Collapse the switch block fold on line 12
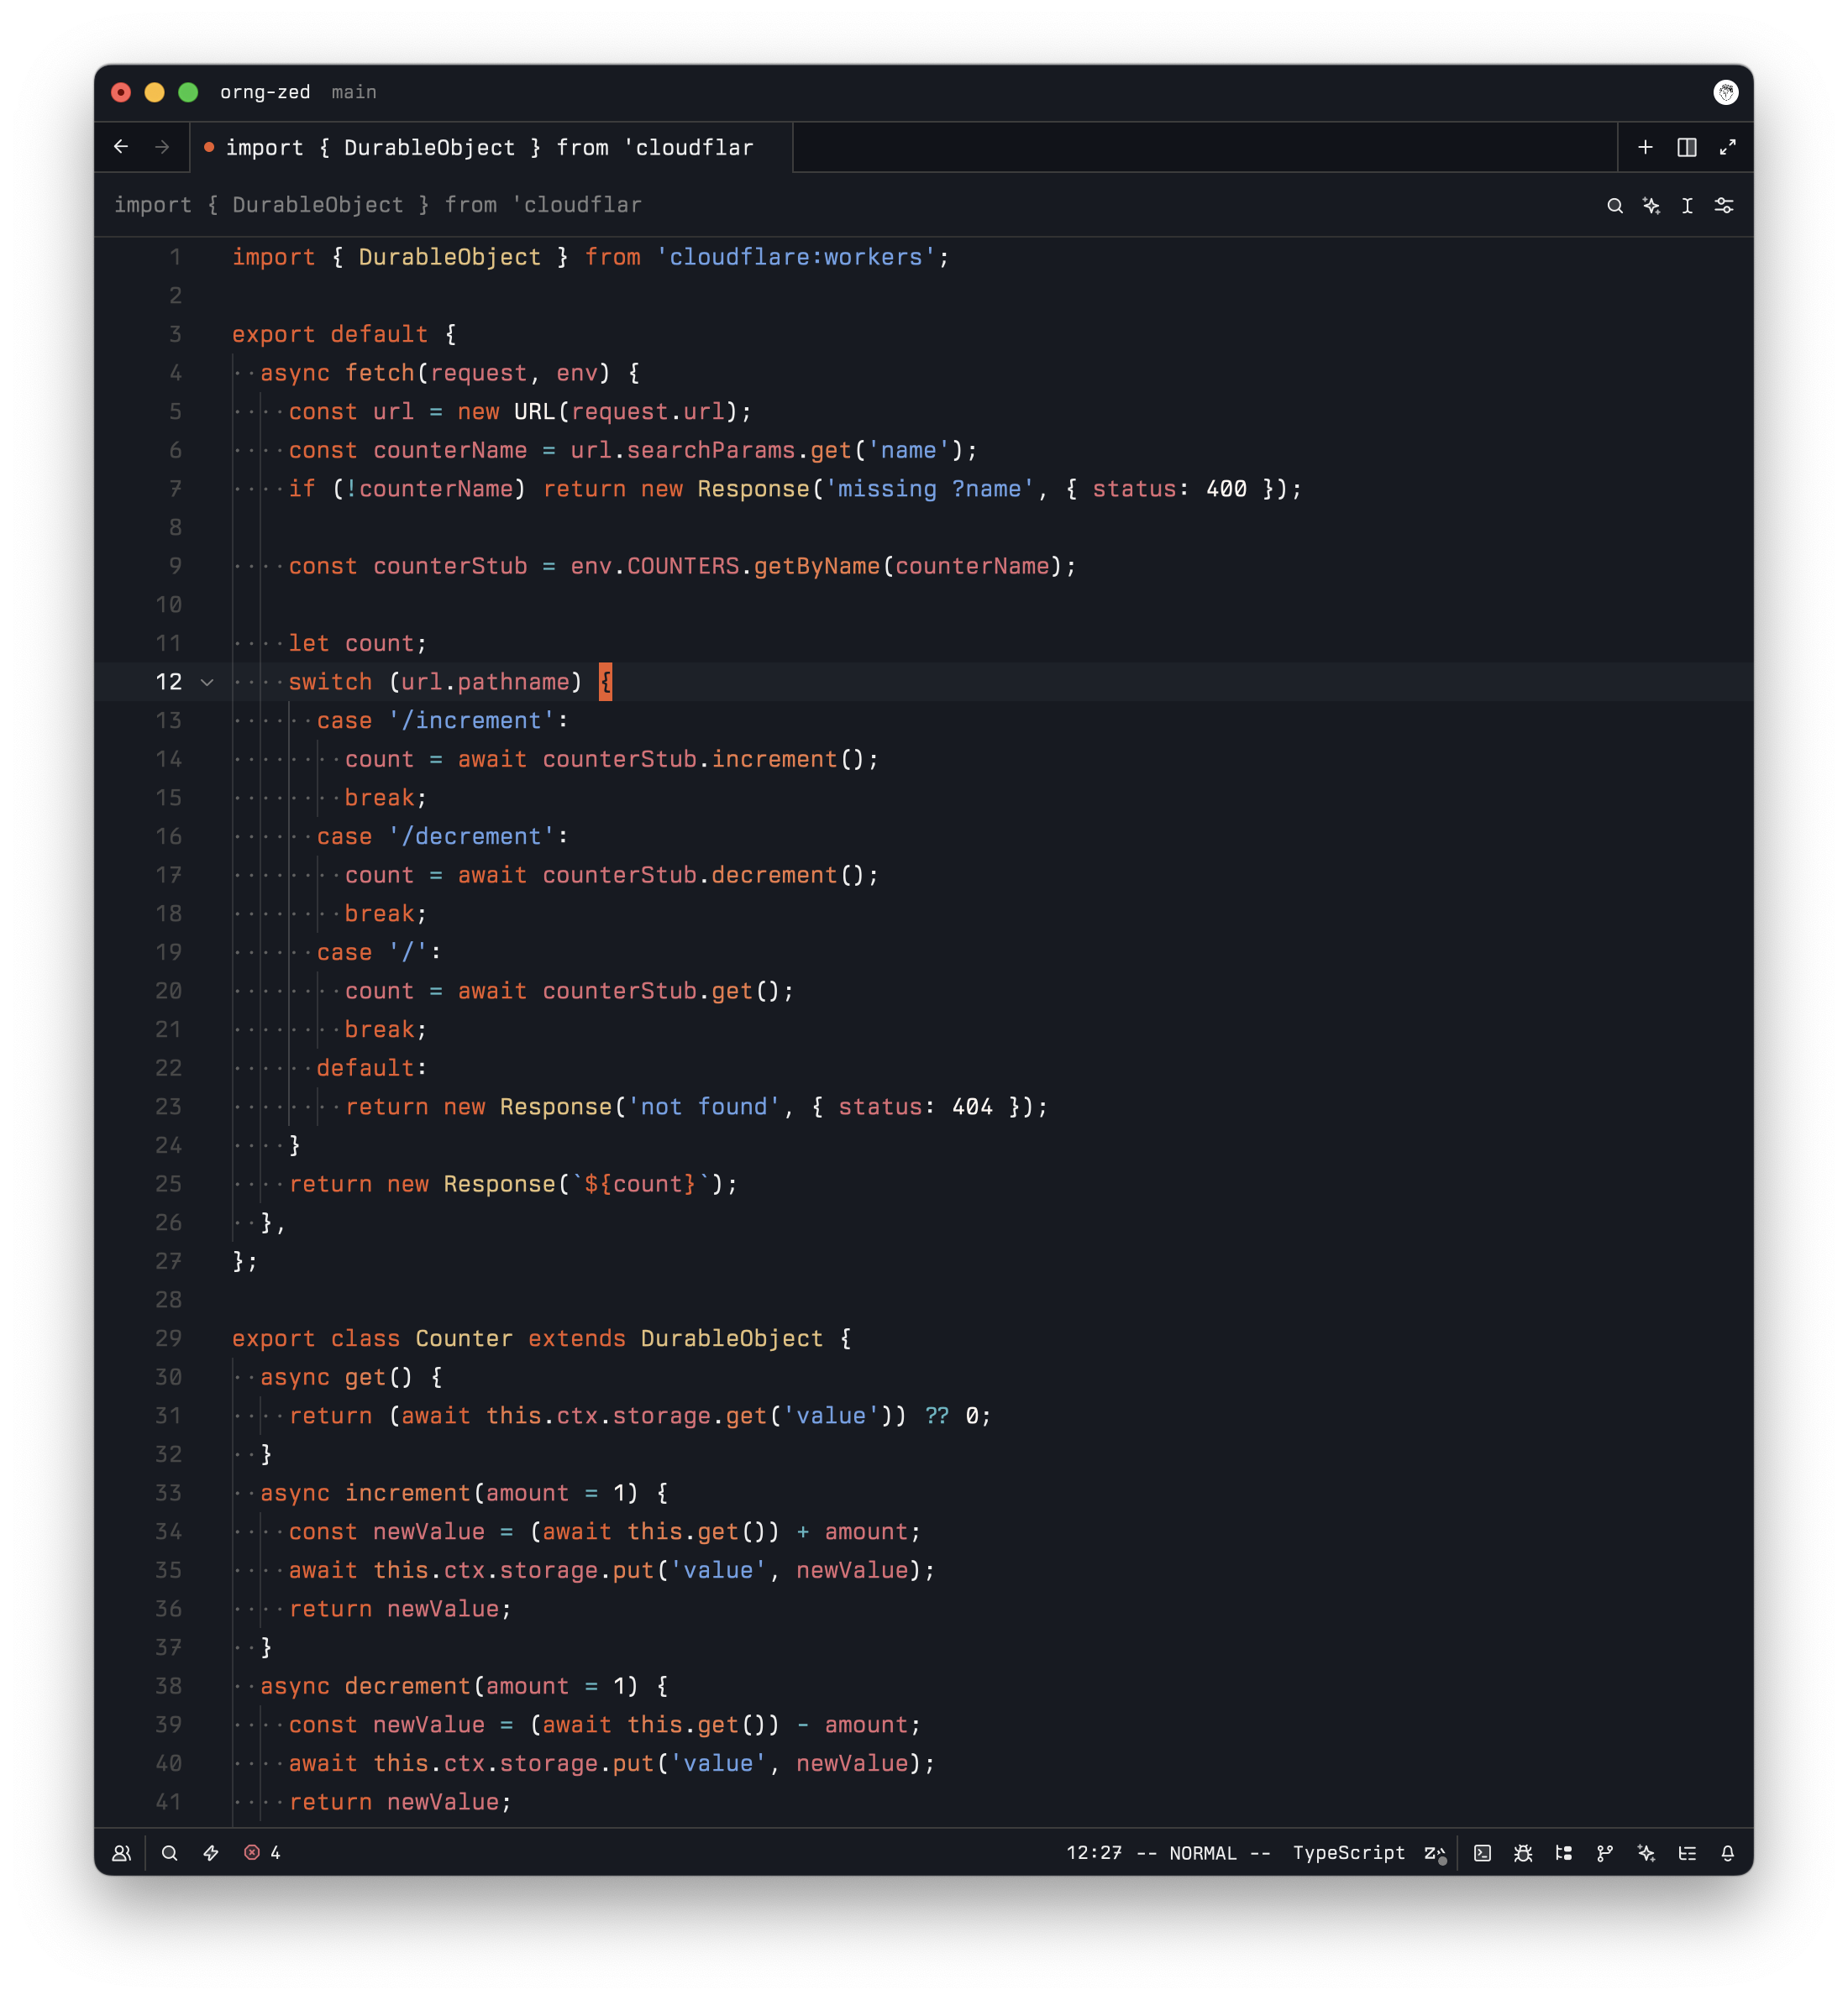This screenshot has width=1848, height=2000. (207, 682)
